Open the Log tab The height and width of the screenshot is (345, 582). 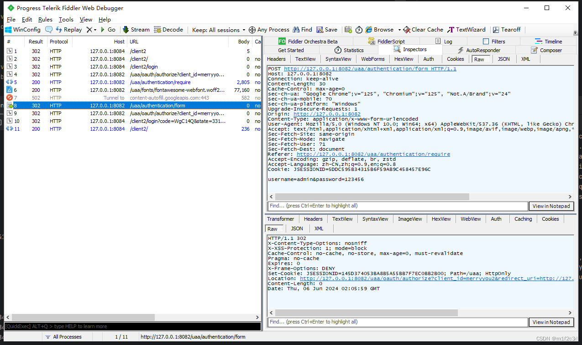tap(444, 42)
